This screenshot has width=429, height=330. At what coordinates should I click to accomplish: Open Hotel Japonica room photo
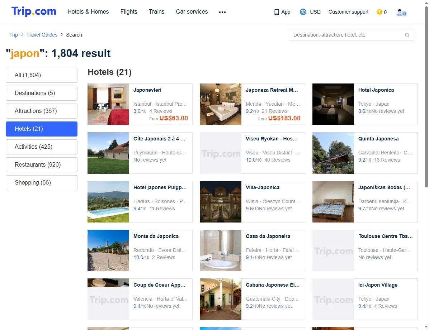pyautogui.click(x=333, y=104)
